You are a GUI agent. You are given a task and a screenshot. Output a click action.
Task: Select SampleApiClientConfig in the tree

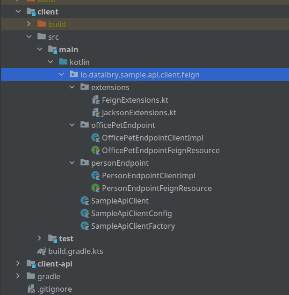point(131,213)
